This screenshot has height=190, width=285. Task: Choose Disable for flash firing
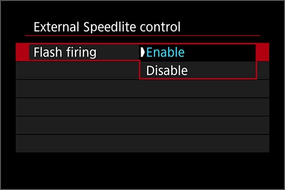(167, 71)
